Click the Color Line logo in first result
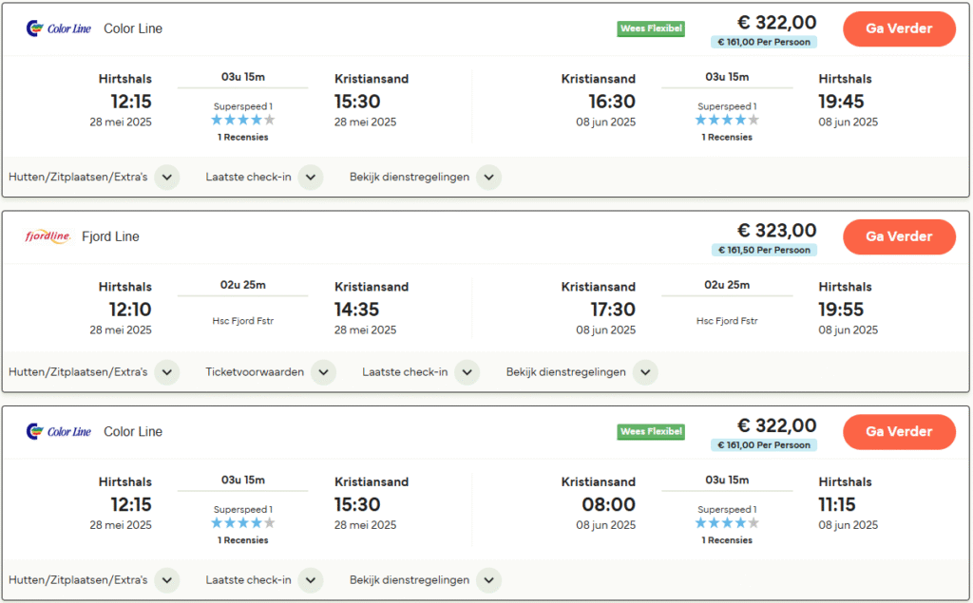973x603 pixels. (x=59, y=28)
